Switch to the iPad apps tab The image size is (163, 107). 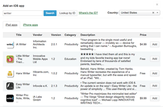pos(11,25)
